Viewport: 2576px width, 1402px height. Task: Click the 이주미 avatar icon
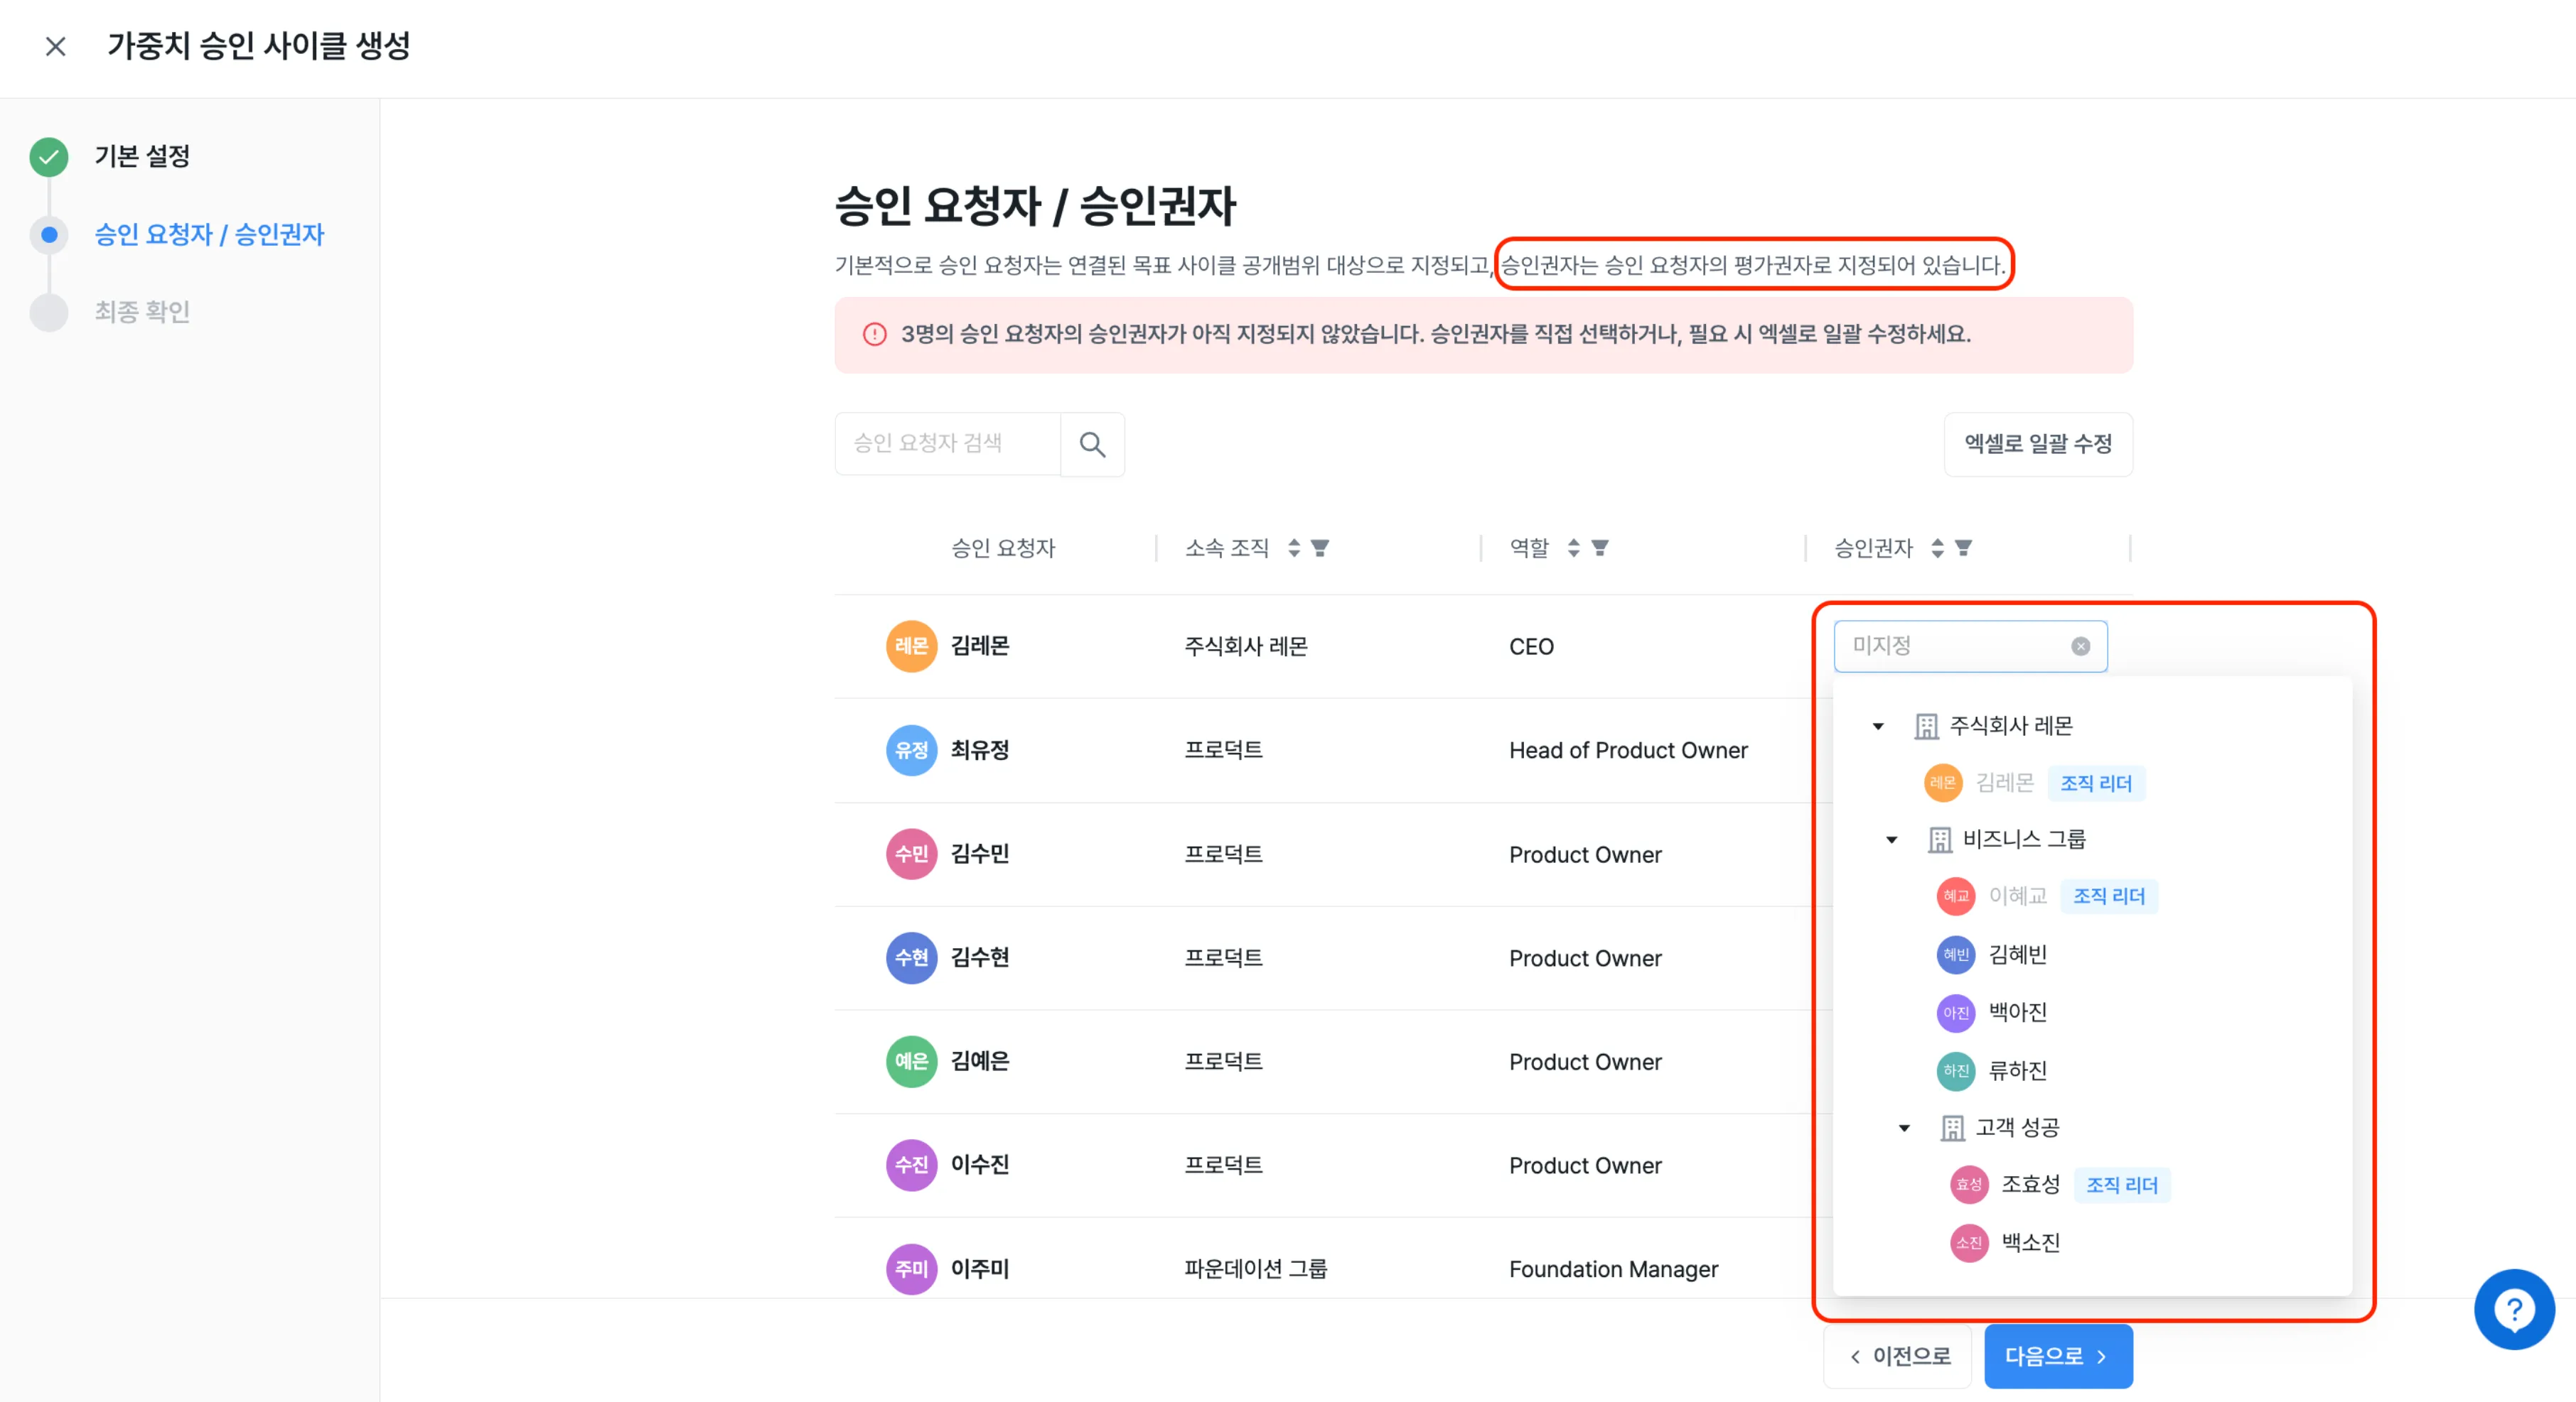coord(911,1269)
